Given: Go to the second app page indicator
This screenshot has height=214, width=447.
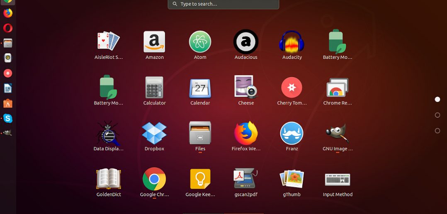Looking at the screenshot, I should point(437,115).
